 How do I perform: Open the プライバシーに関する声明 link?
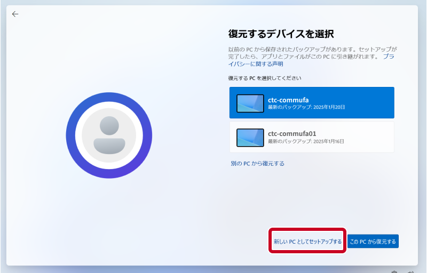pos(256,64)
